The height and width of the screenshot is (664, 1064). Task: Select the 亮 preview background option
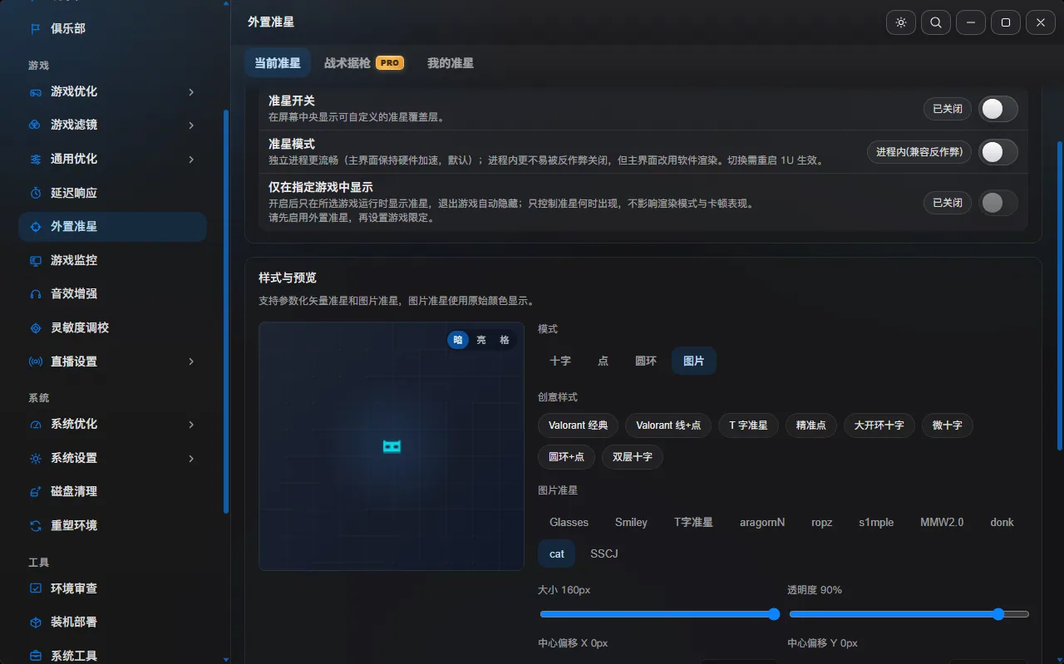[481, 340]
